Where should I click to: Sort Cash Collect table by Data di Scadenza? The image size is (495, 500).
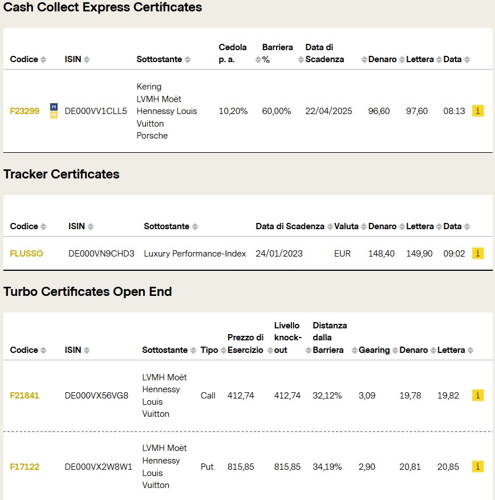click(x=364, y=60)
